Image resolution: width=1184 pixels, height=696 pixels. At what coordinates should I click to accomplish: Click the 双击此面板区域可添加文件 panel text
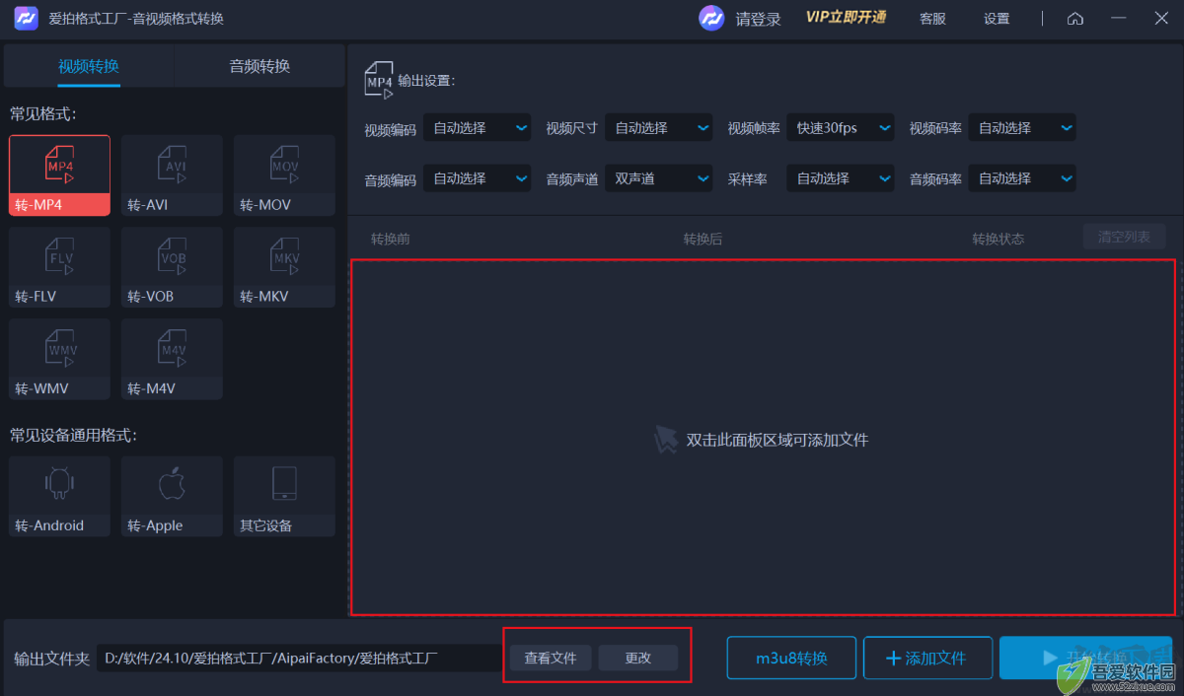777,440
